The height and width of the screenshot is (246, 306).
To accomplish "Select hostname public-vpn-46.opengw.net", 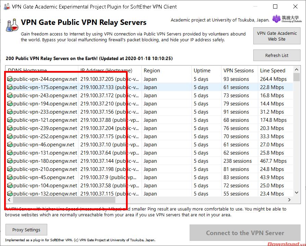I will coord(44,144).
